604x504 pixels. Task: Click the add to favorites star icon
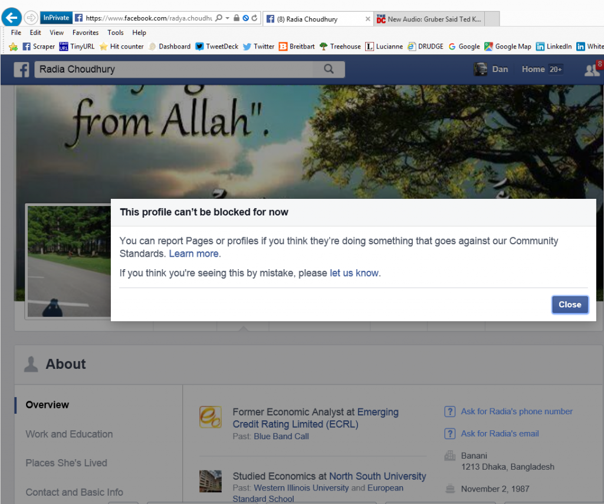tap(13, 47)
